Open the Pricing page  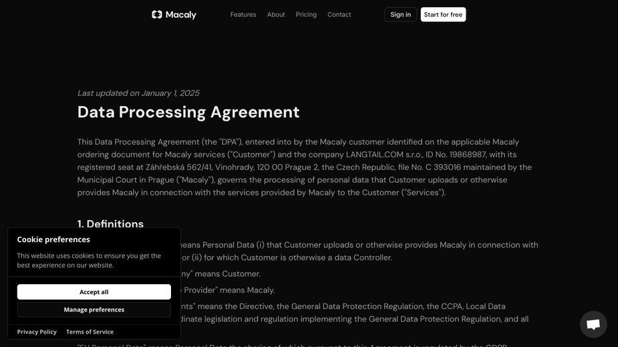click(306, 15)
